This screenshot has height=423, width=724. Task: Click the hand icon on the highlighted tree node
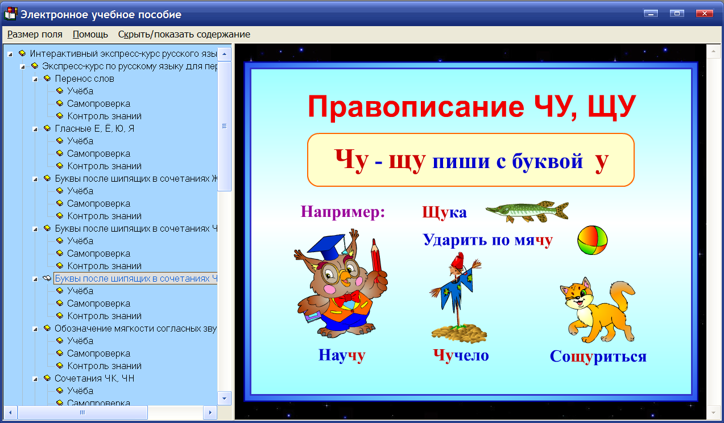[48, 278]
